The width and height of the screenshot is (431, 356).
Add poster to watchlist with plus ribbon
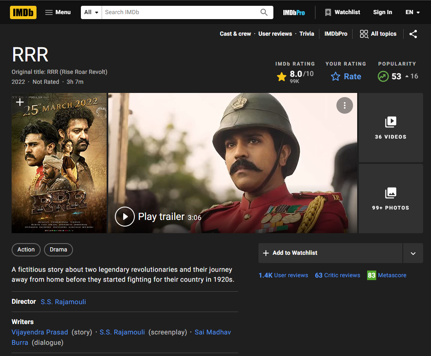(x=19, y=102)
